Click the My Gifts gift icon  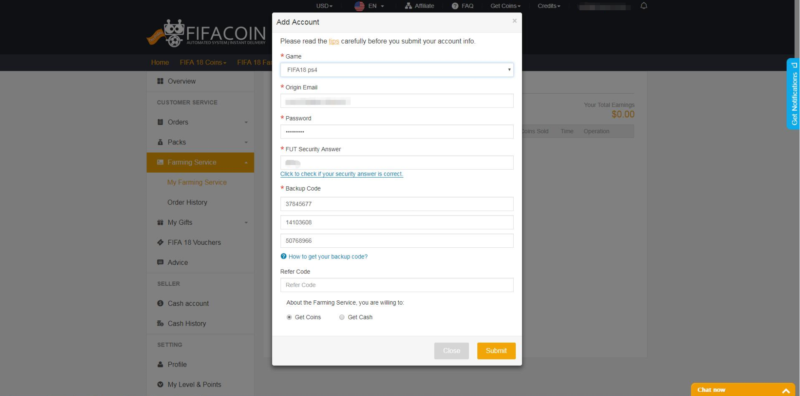(x=160, y=223)
